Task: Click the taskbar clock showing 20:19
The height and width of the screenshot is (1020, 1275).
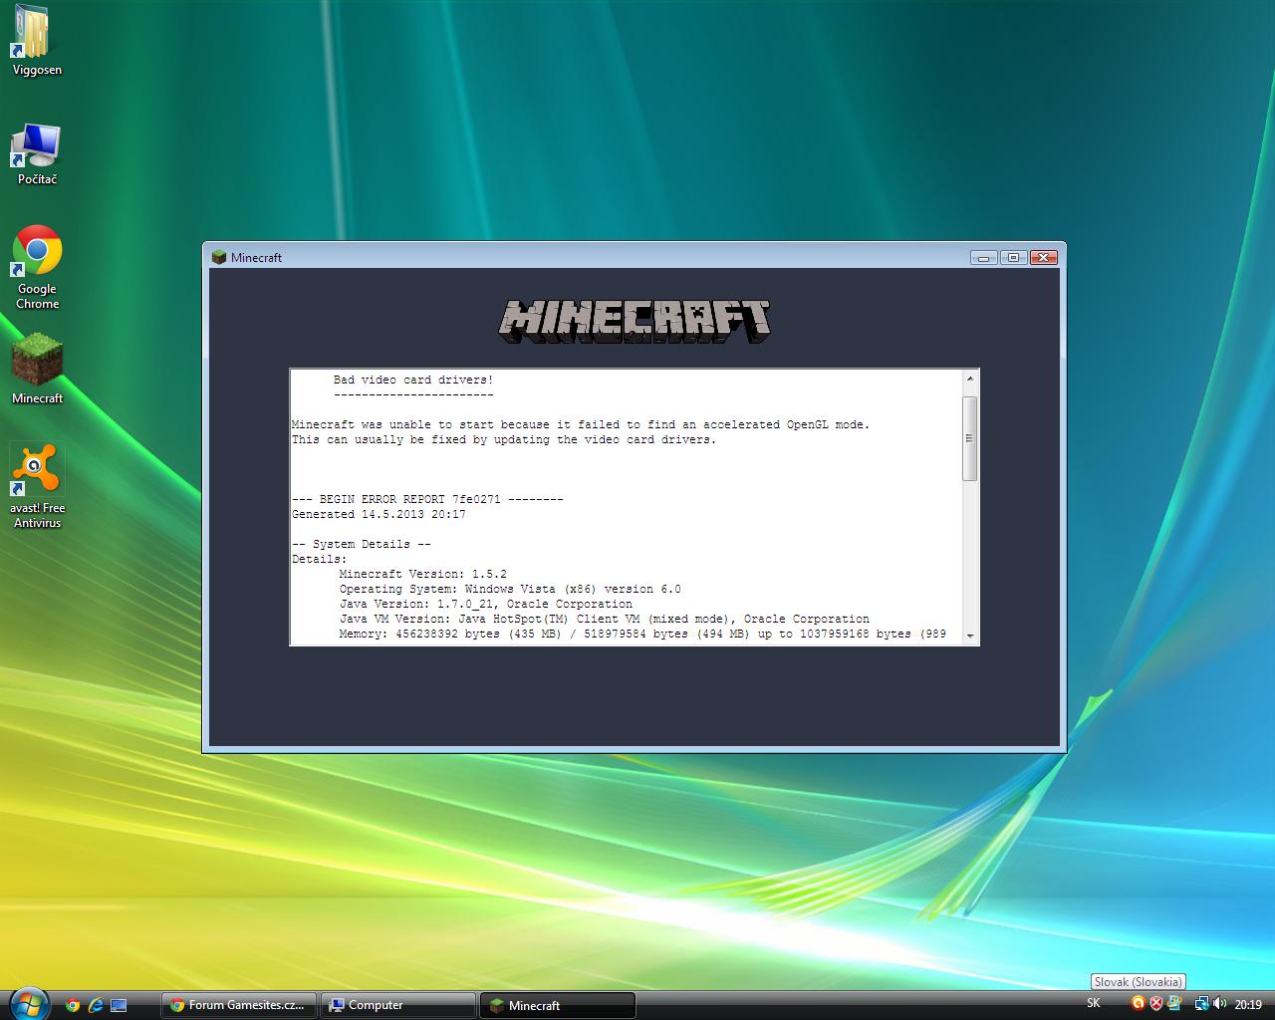Action: click(1248, 1005)
